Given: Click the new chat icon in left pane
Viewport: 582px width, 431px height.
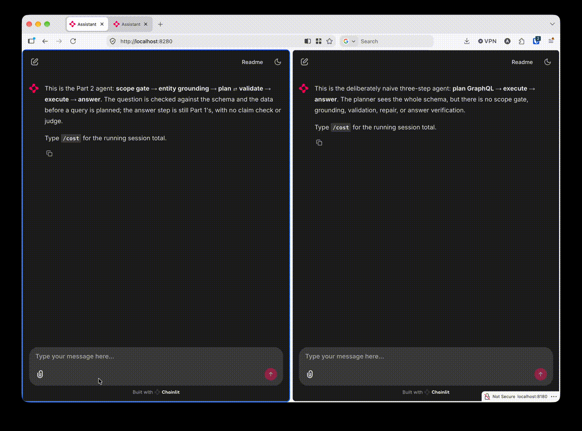Looking at the screenshot, I should pyautogui.click(x=34, y=62).
